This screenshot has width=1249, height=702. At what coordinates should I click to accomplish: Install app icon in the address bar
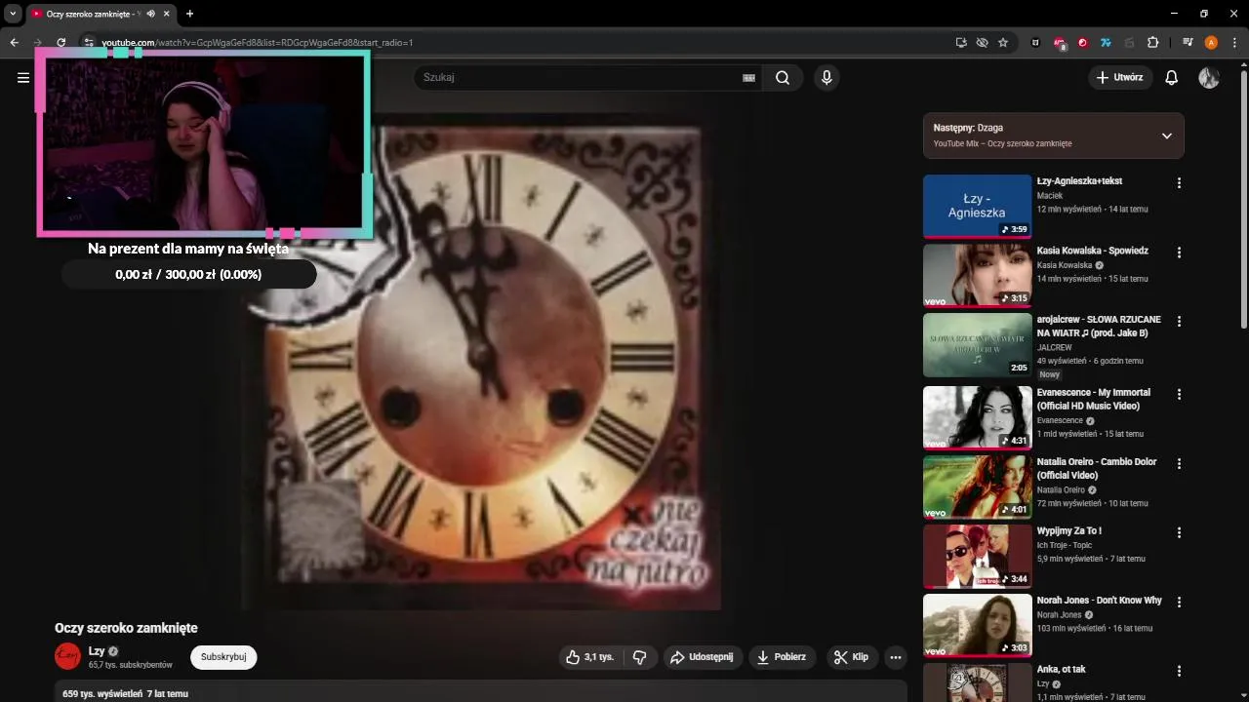coord(961,43)
